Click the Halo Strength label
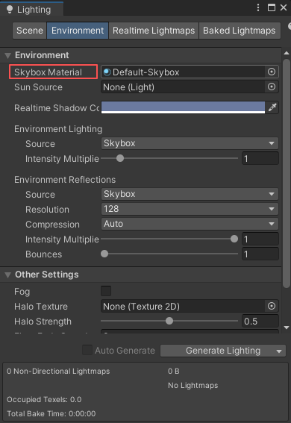 pyautogui.click(x=43, y=322)
